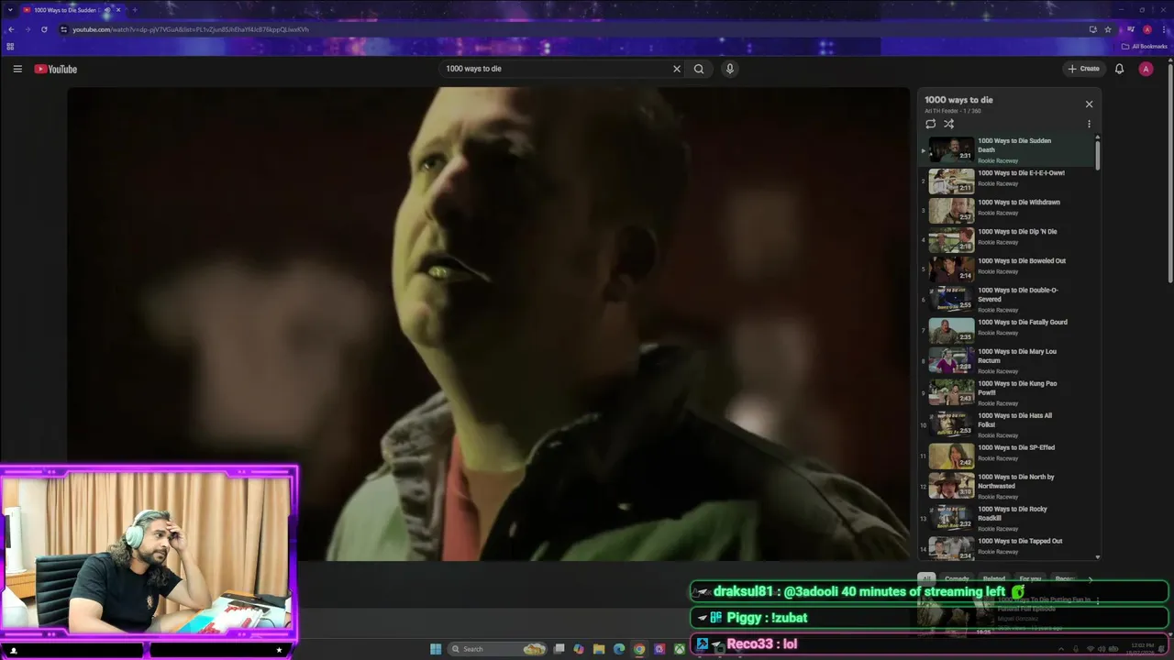The height and width of the screenshot is (660, 1174).
Task: Open the account avatar menu
Action: point(1146,69)
